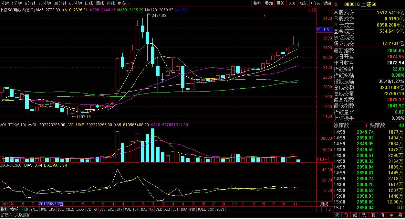Switch chart to 周线 weekly bars
Screen dimensions: 405x219
click(x=99, y=3)
